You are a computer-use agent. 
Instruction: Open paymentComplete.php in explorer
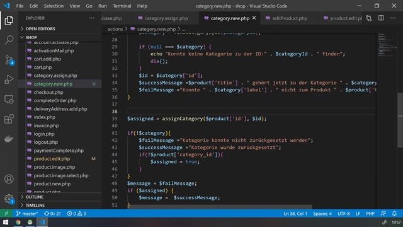[x=59, y=151]
